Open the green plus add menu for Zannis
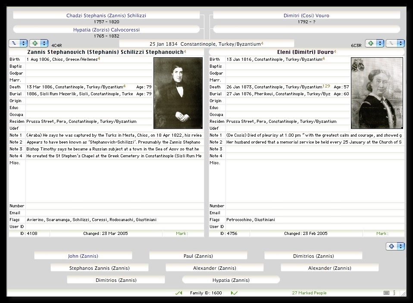The width and height of the screenshot is (413, 303). click(39, 44)
